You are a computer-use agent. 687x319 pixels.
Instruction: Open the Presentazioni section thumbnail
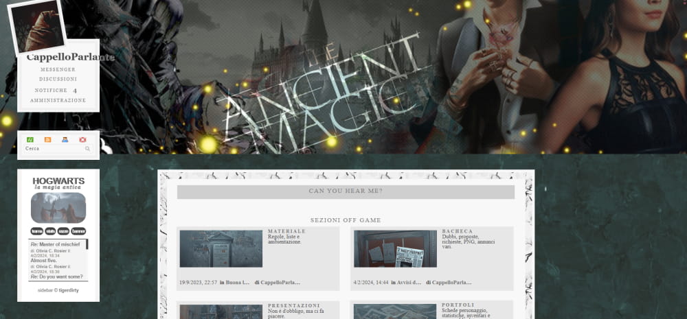pos(221,311)
